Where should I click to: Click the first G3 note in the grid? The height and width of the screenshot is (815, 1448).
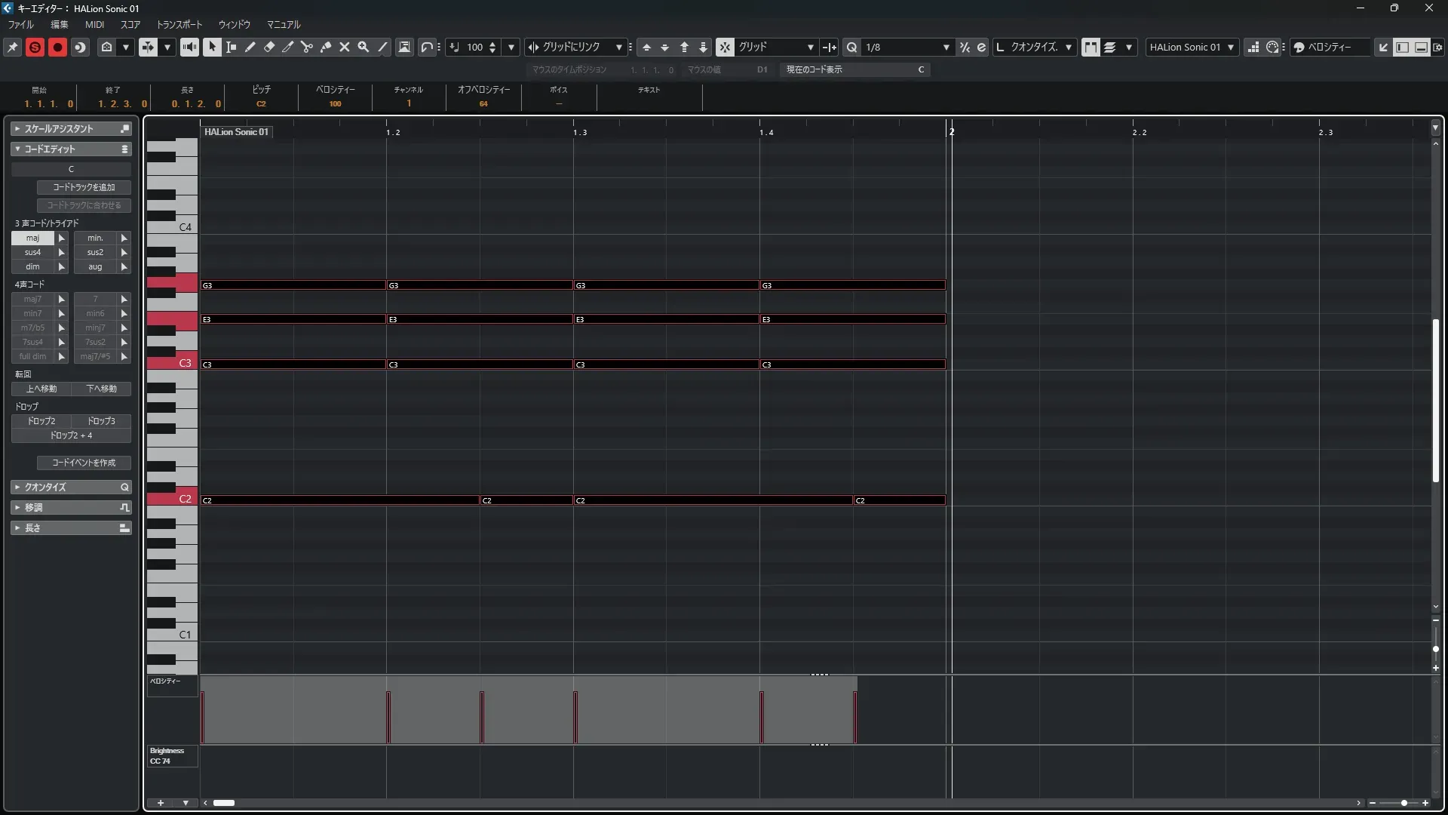click(x=293, y=285)
